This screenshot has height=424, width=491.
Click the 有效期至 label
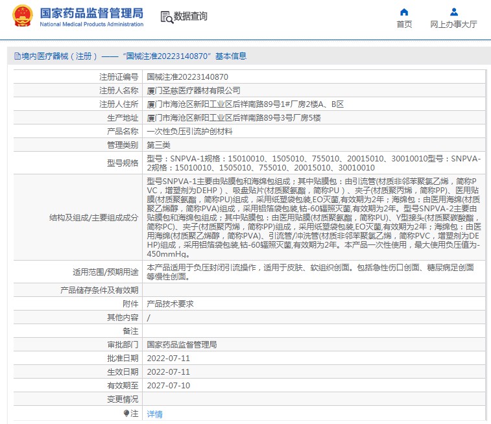click(x=123, y=386)
